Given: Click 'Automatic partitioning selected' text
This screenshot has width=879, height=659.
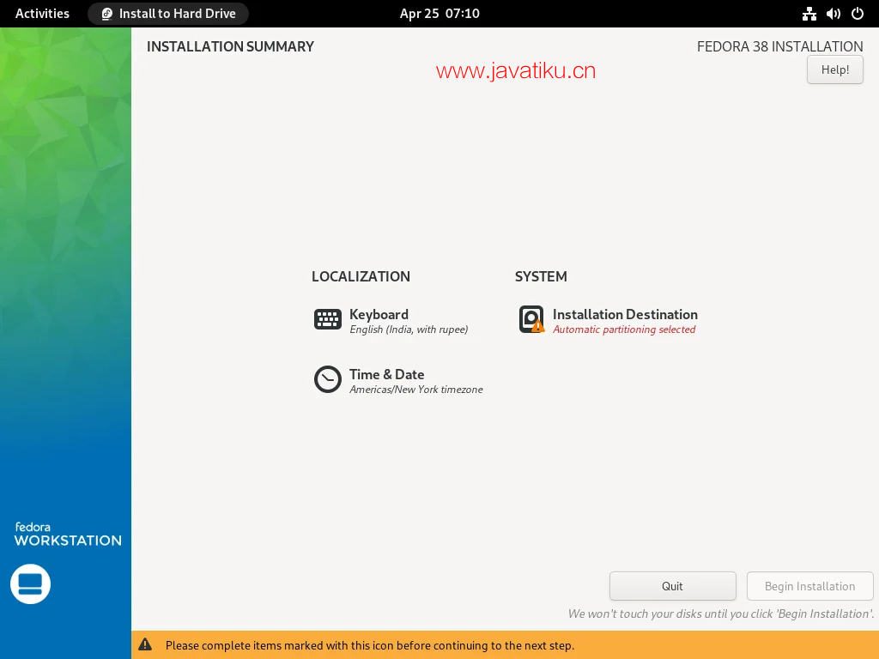Looking at the screenshot, I should coord(624,329).
